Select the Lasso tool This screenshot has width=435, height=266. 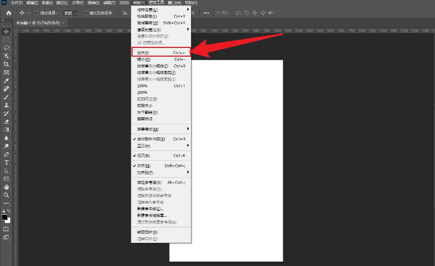click(x=7, y=47)
